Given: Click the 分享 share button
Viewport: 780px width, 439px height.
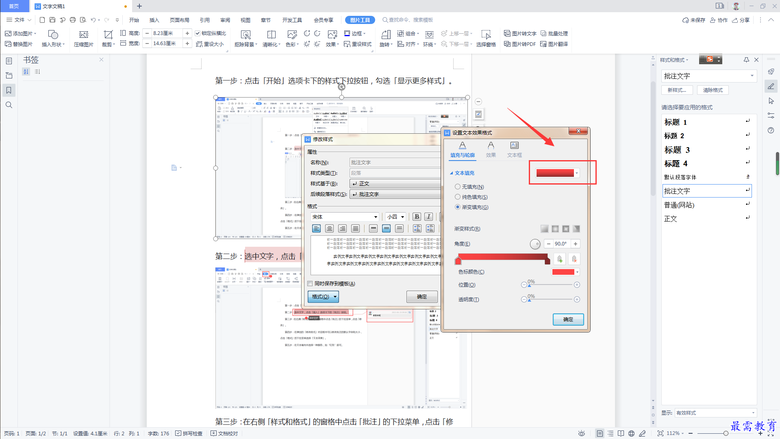Looking at the screenshot, I should [x=741, y=20].
